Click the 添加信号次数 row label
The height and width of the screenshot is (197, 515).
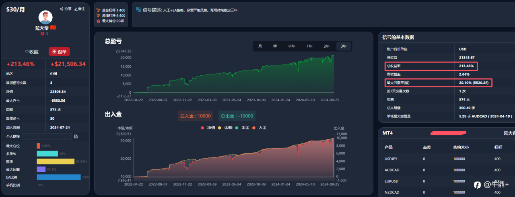click(16, 83)
